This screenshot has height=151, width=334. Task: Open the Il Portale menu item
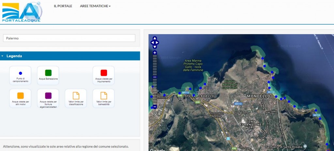(63, 6)
